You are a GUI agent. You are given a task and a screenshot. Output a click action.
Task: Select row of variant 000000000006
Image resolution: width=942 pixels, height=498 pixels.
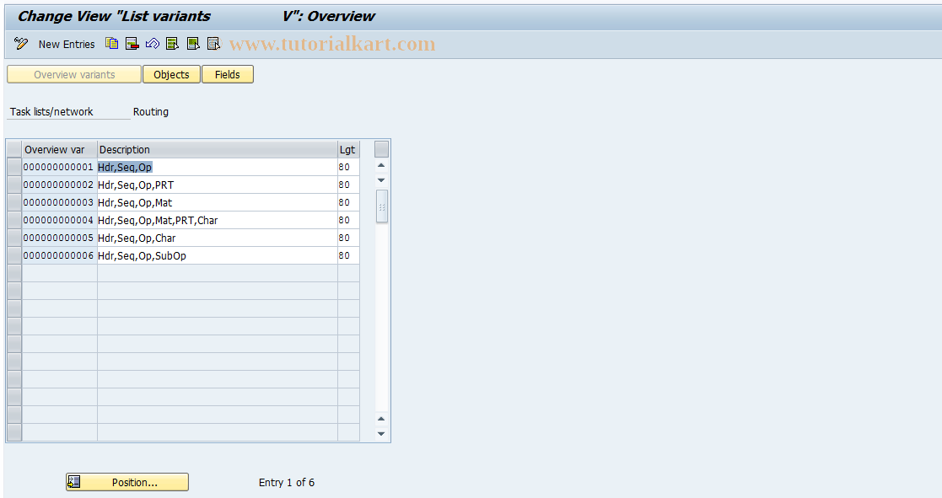pos(14,255)
